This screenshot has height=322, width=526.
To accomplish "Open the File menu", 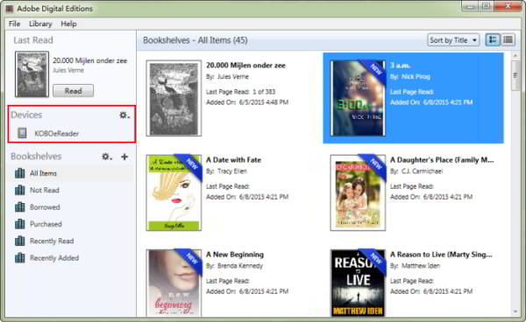I will [x=14, y=24].
